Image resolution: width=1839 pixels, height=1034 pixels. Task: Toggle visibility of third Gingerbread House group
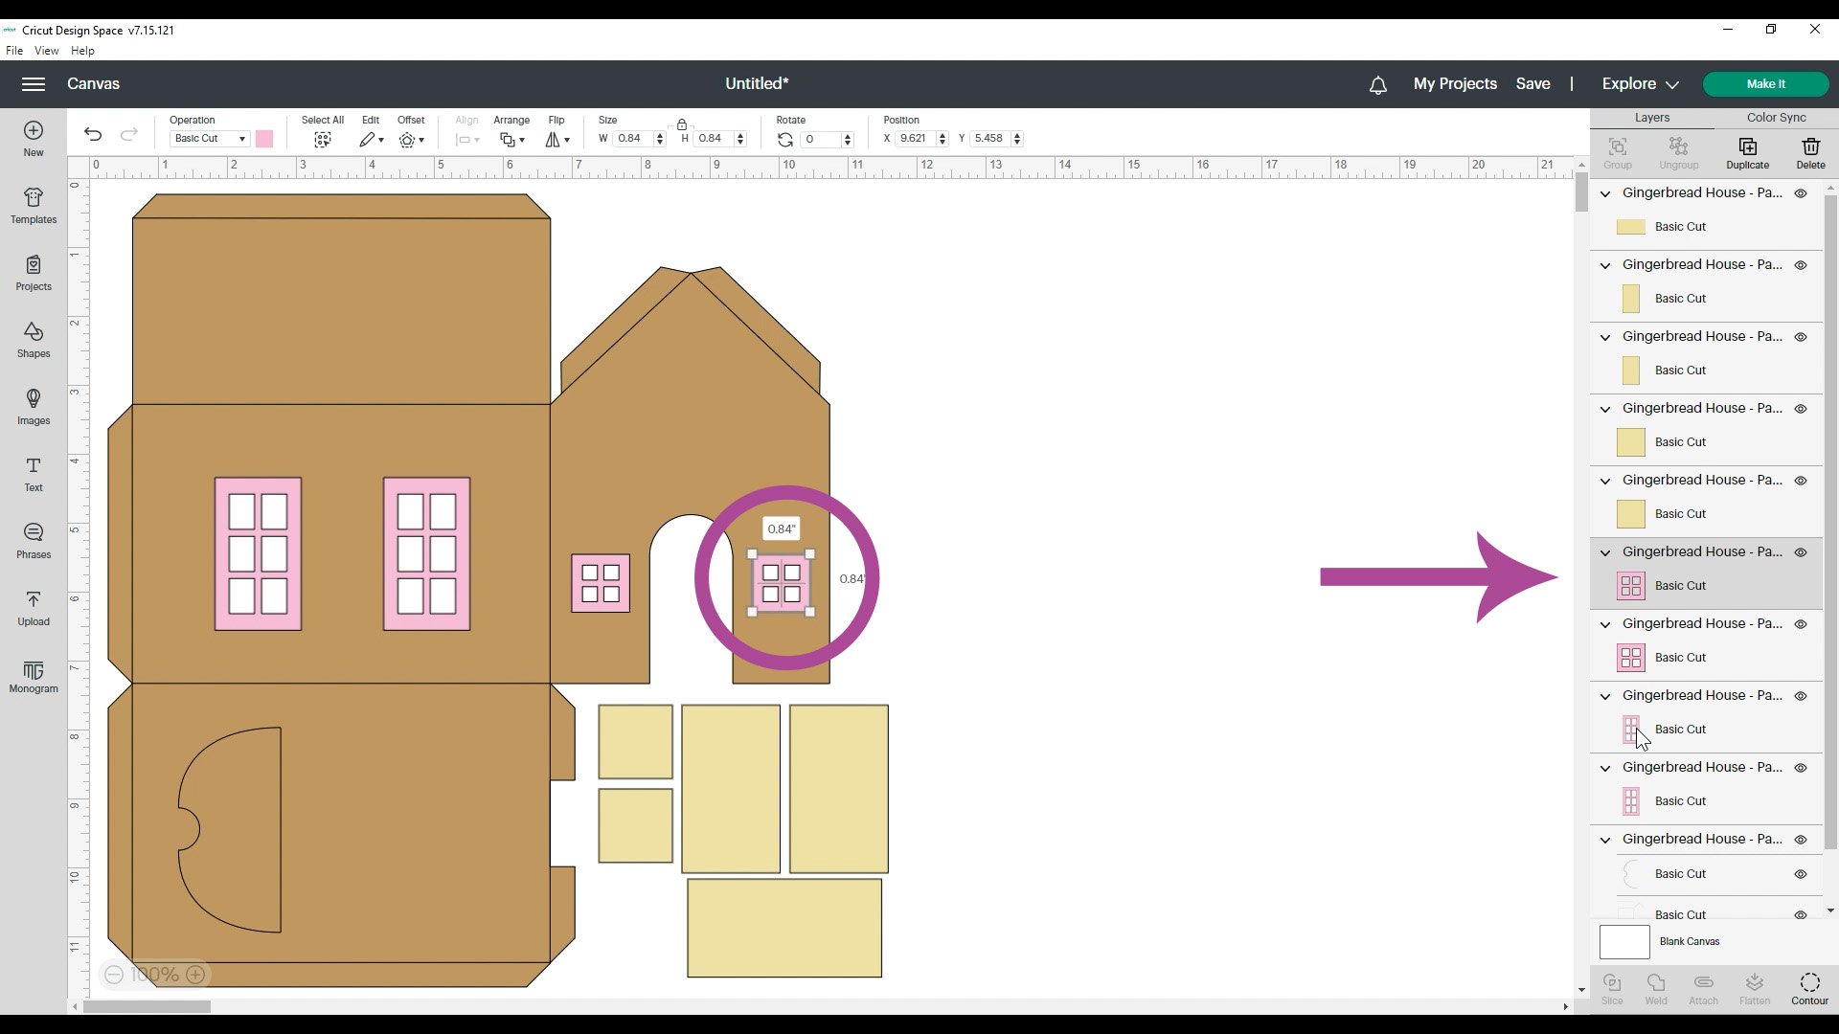coord(1801,337)
